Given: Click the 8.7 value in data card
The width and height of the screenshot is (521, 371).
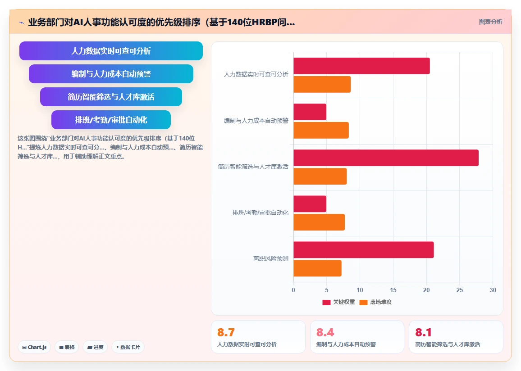Looking at the screenshot, I should click(x=226, y=332).
